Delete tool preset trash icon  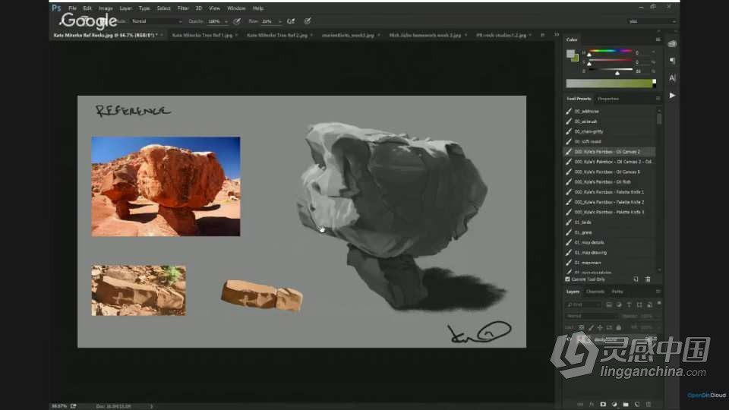[648, 279]
